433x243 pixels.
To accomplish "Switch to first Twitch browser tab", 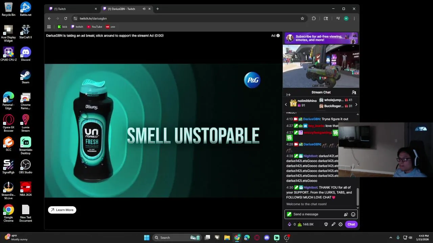I will tap(72, 9).
